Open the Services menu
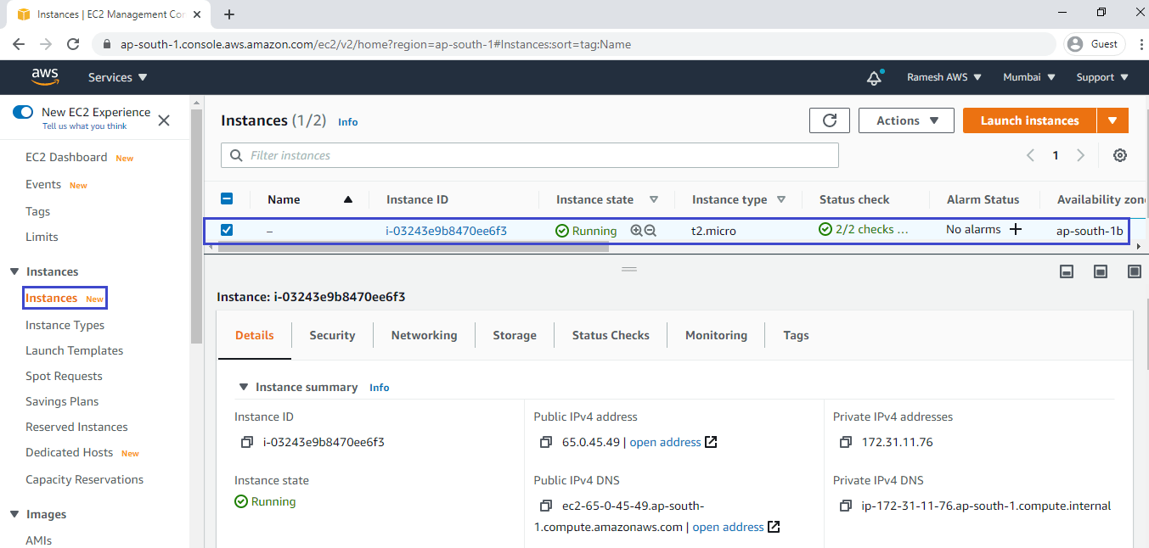 [x=116, y=77]
